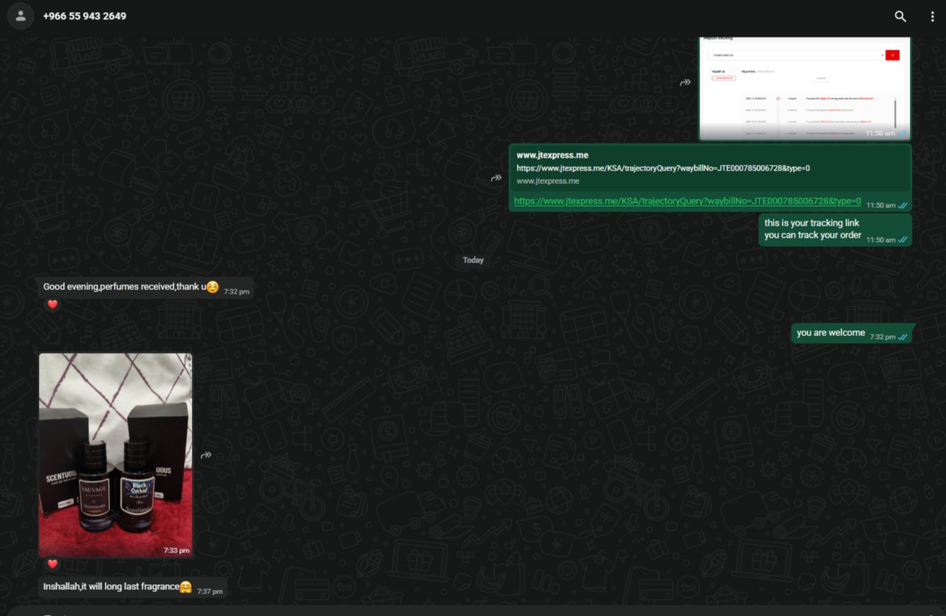Select the 'Inshallah, it will long last' message
Viewport: 946px width, 616px height.
click(x=111, y=587)
